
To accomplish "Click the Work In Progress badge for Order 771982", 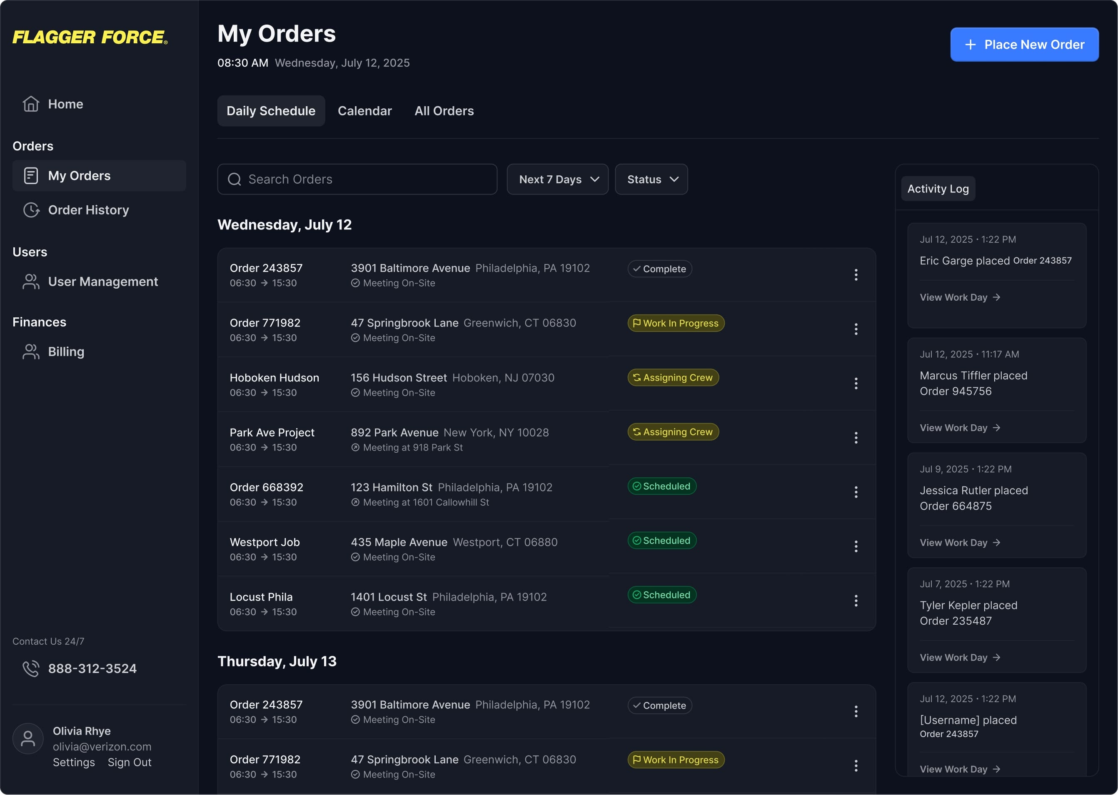I will coord(676,323).
